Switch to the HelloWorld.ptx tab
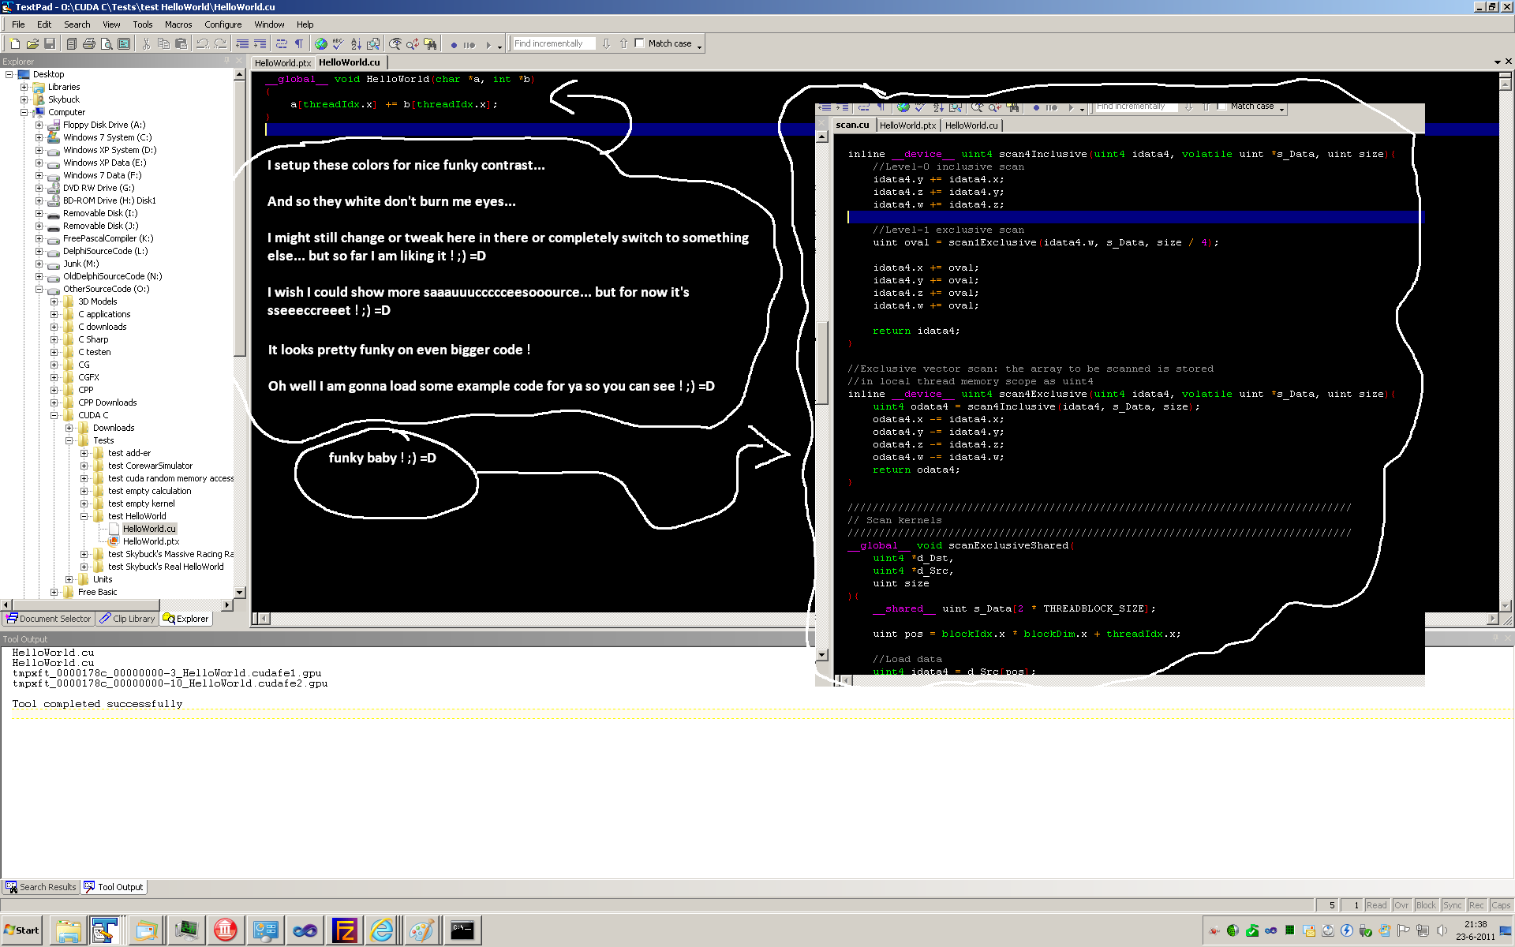Image resolution: width=1515 pixels, height=947 pixels. (x=282, y=63)
